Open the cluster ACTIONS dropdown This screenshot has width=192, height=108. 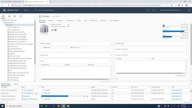pyautogui.click(x=57, y=16)
